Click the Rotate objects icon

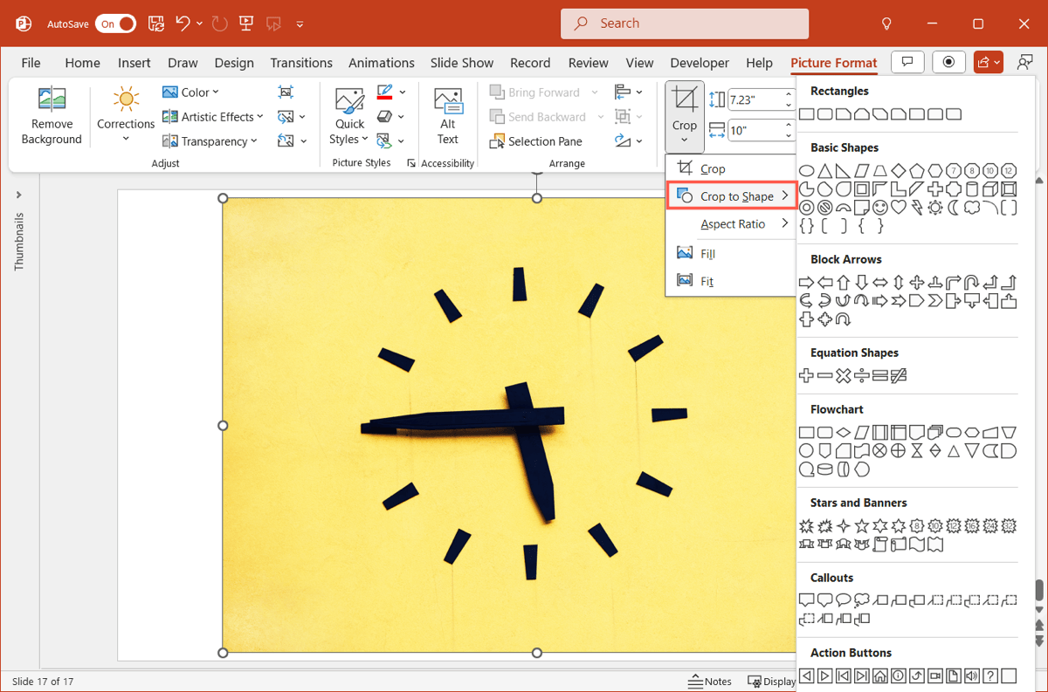click(x=623, y=140)
